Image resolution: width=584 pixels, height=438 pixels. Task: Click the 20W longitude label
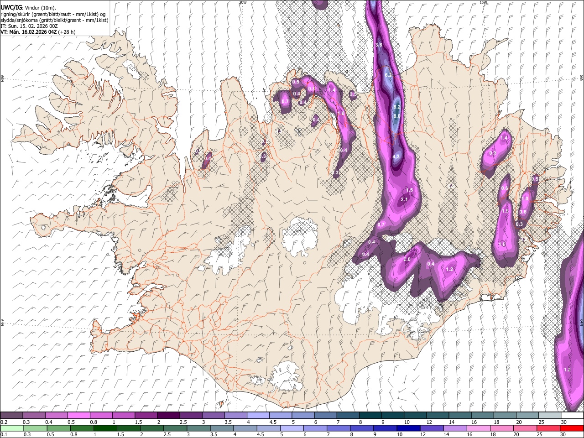click(x=243, y=2)
